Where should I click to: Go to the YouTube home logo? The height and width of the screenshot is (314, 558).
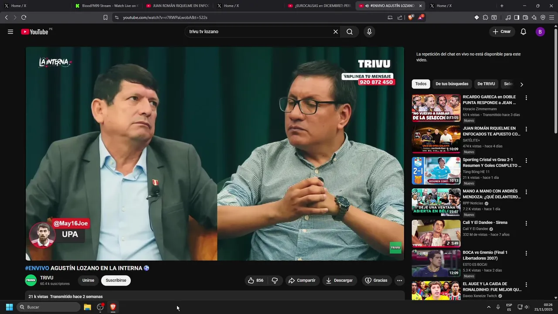tap(34, 32)
